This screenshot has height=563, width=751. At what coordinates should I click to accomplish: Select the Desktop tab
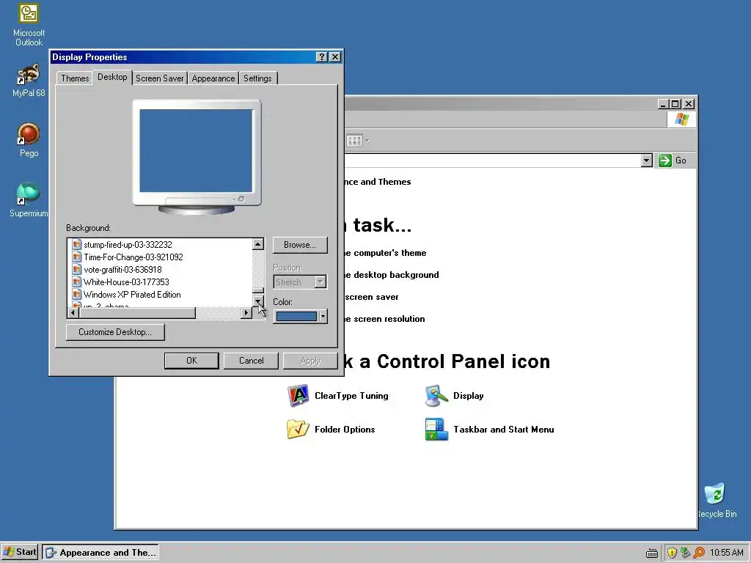tap(112, 77)
